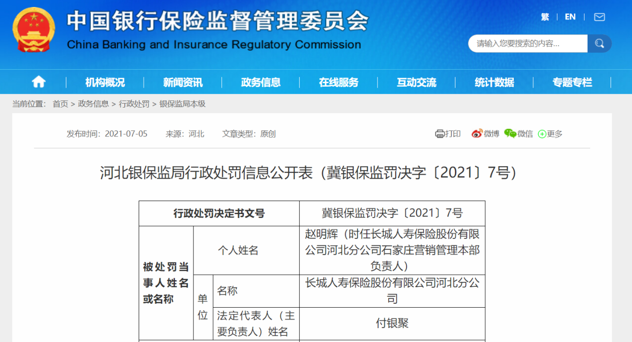Click cell 长城人寿保险股份有限公司河北分公司
The height and width of the screenshot is (342, 632).
pos(392,291)
